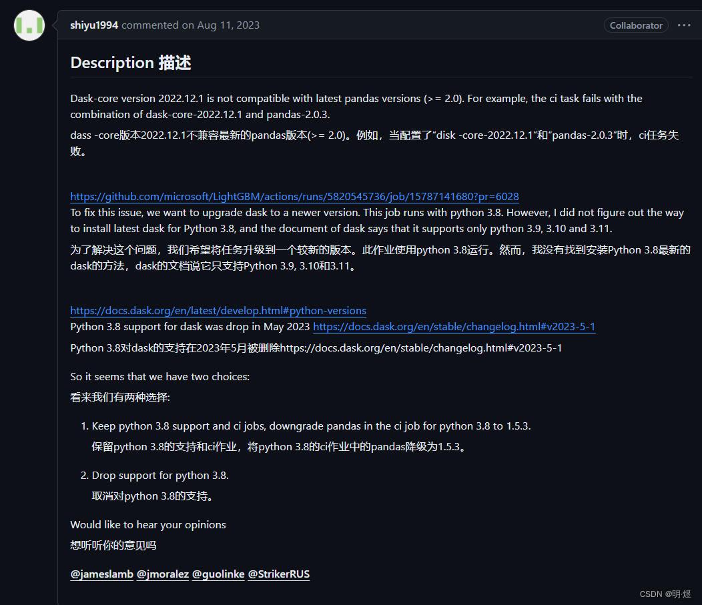702x605 pixels.
Task: Open the shiyu1994 username profile link
Action: [x=94, y=25]
